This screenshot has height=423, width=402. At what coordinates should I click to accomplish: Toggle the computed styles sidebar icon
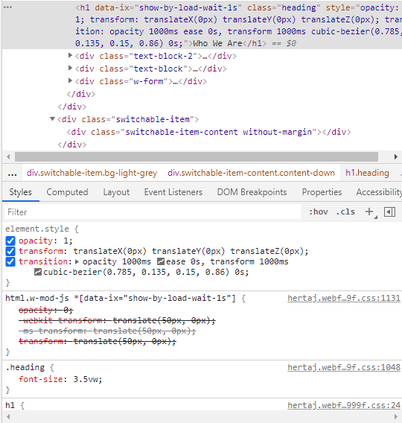[389, 211]
